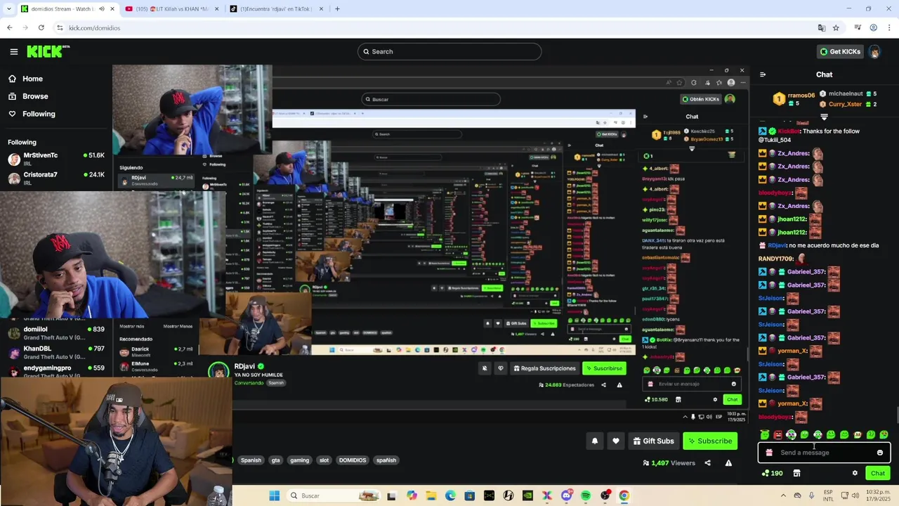Click the Windows taskbar Buscar search box
This screenshot has height=506, width=899.
tap(334, 495)
